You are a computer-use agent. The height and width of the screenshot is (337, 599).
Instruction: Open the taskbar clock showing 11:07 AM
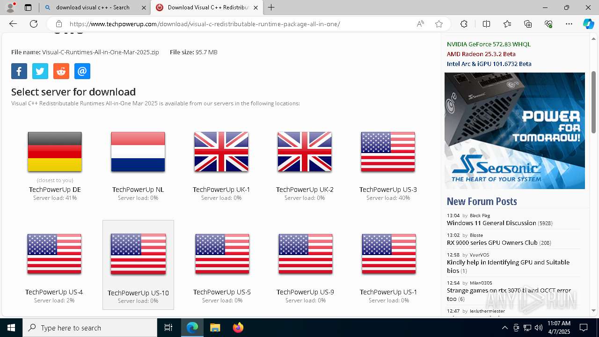click(559, 328)
